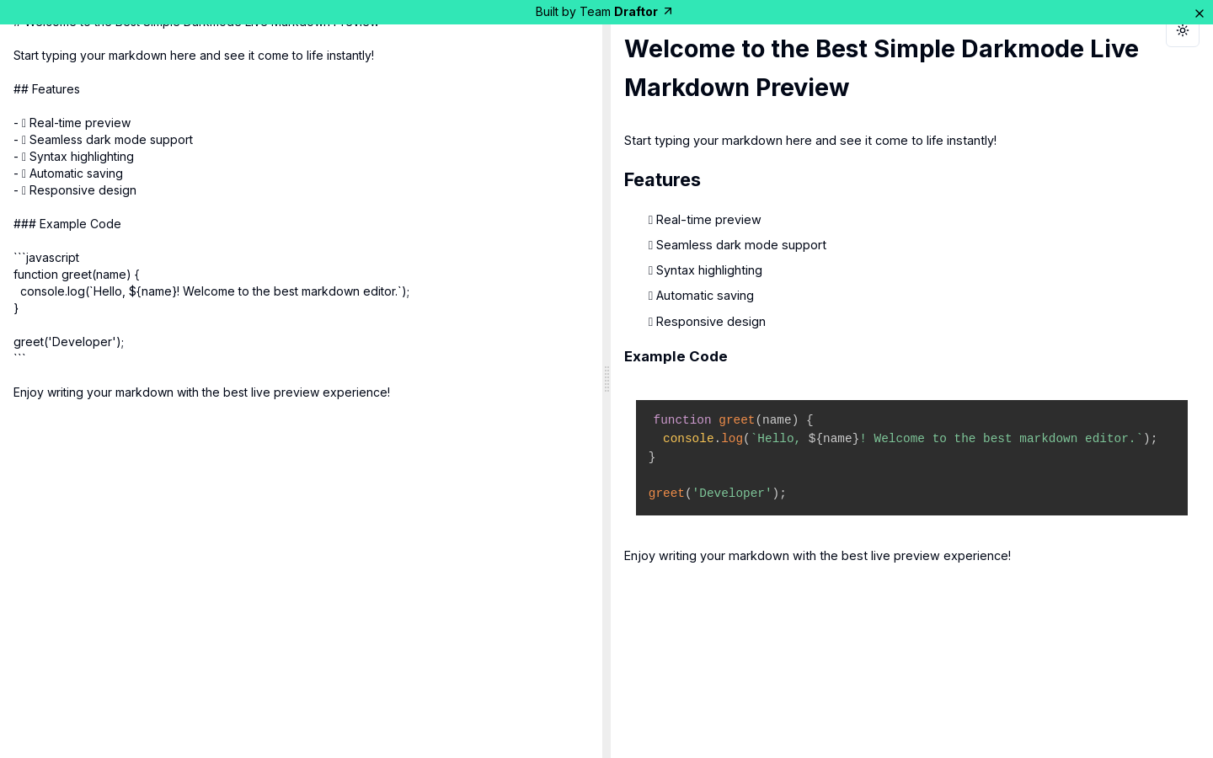Click greet('Developer'); in the preview code block
The height and width of the screenshot is (758, 1213).
point(717,494)
